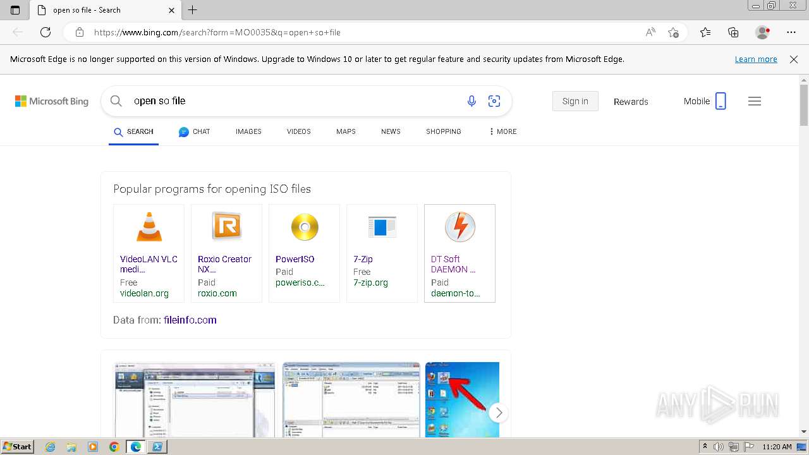
Task: Open Edge Settings and more menu
Action: coord(791,32)
